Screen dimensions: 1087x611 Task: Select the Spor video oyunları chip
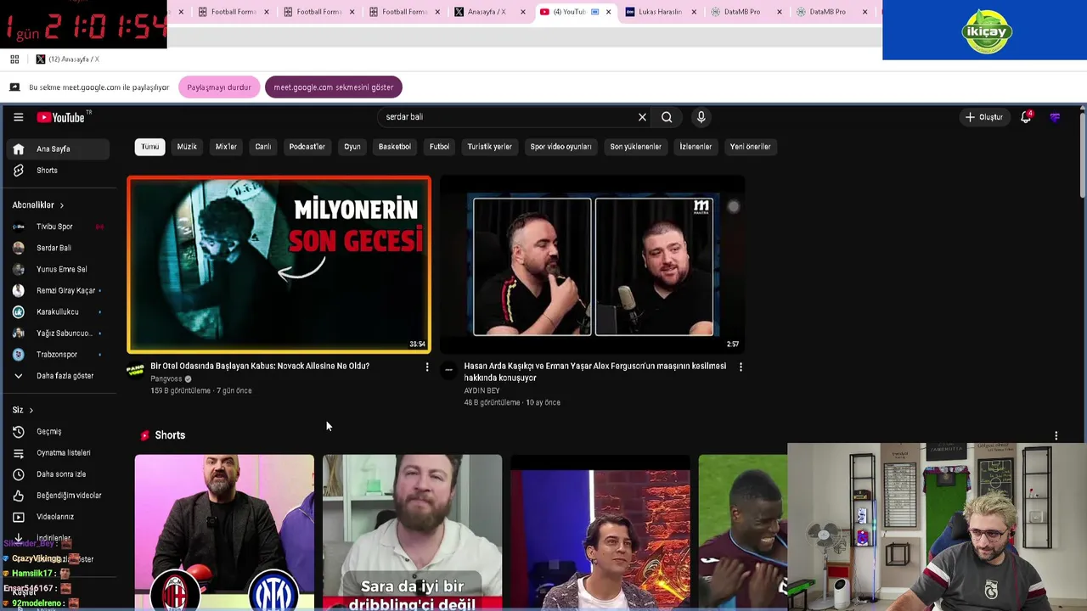pos(560,147)
